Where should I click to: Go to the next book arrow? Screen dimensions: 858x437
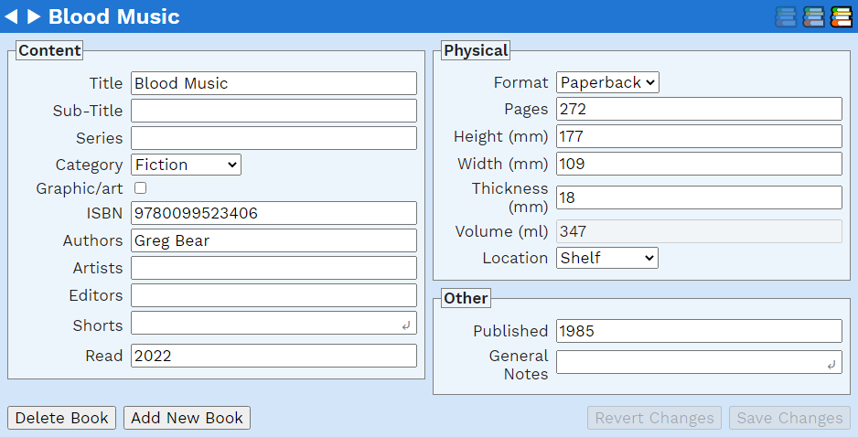[x=34, y=16]
